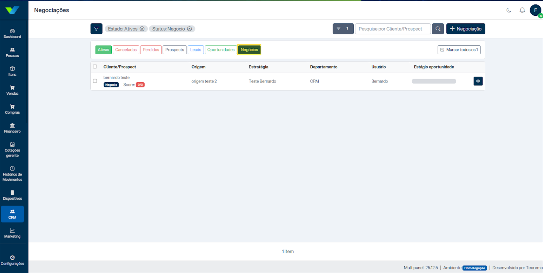Image resolution: width=543 pixels, height=273 pixels.
Task: Open the Vendas cart icon
Action: (x=12, y=90)
